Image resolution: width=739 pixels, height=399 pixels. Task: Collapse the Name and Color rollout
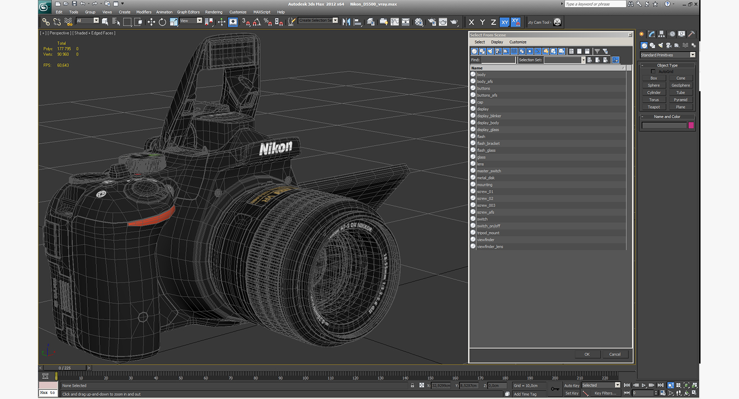(668, 117)
